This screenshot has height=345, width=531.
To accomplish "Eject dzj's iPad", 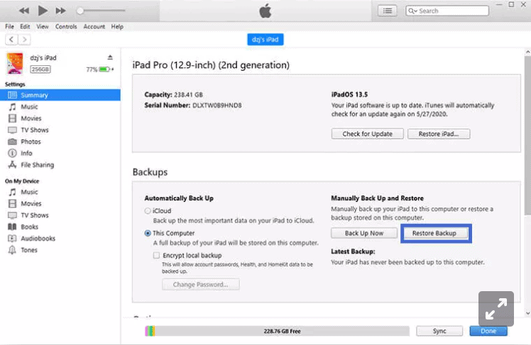I will [110, 57].
